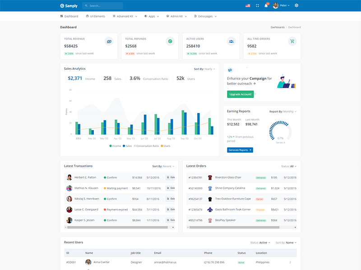Toggle the Income series in chart legend
361x270 pixels.
pyautogui.click(x=115, y=146)
